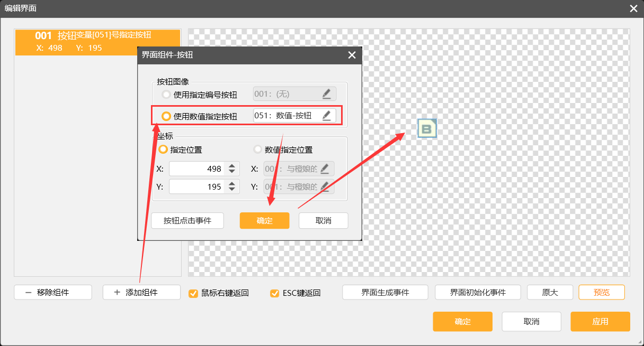Open 按钮点击事件 event editor
The width and height of the screenshot is (644, 346).
187,220
